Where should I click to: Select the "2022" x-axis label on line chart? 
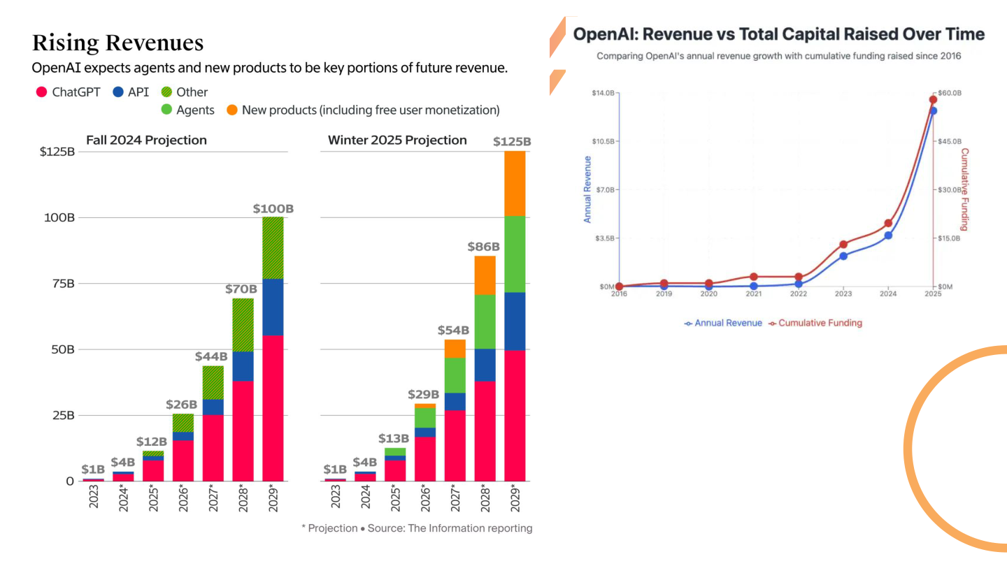(799, 294)
